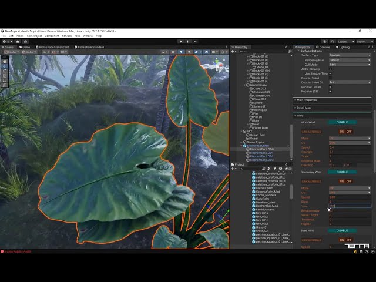Open the Unity account dropdown
The width and height of the screenshot is (376, 282).
[7, 42]
